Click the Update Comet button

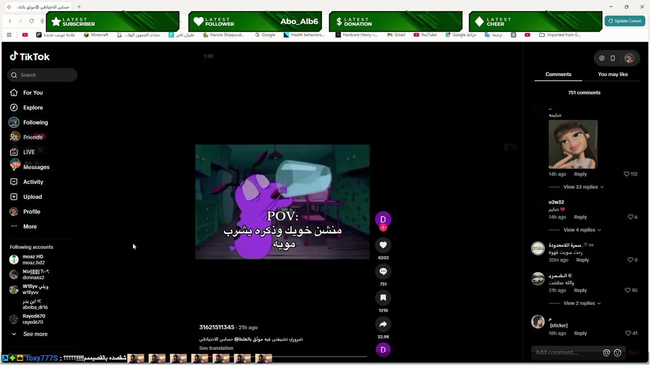click(625, 21)
